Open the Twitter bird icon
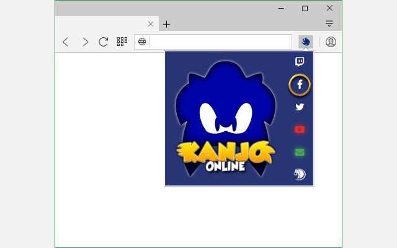397x248 pixels. click(x=300, y=107)
